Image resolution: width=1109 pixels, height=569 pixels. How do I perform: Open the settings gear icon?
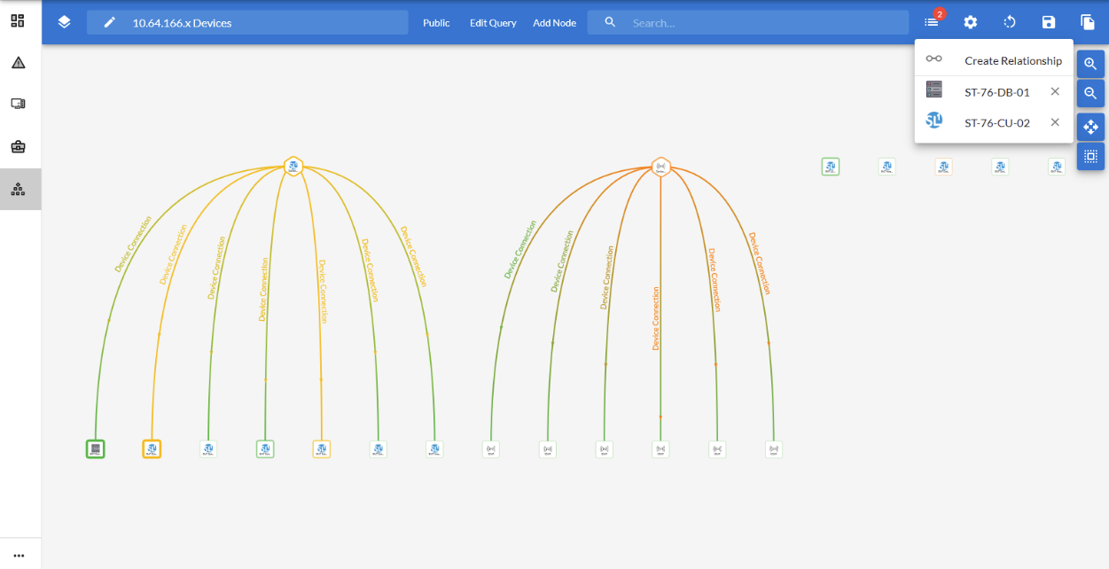coord(971,22)
